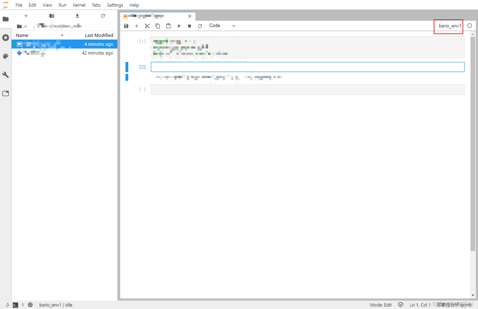Open the Settings menu

coord(115,5)
